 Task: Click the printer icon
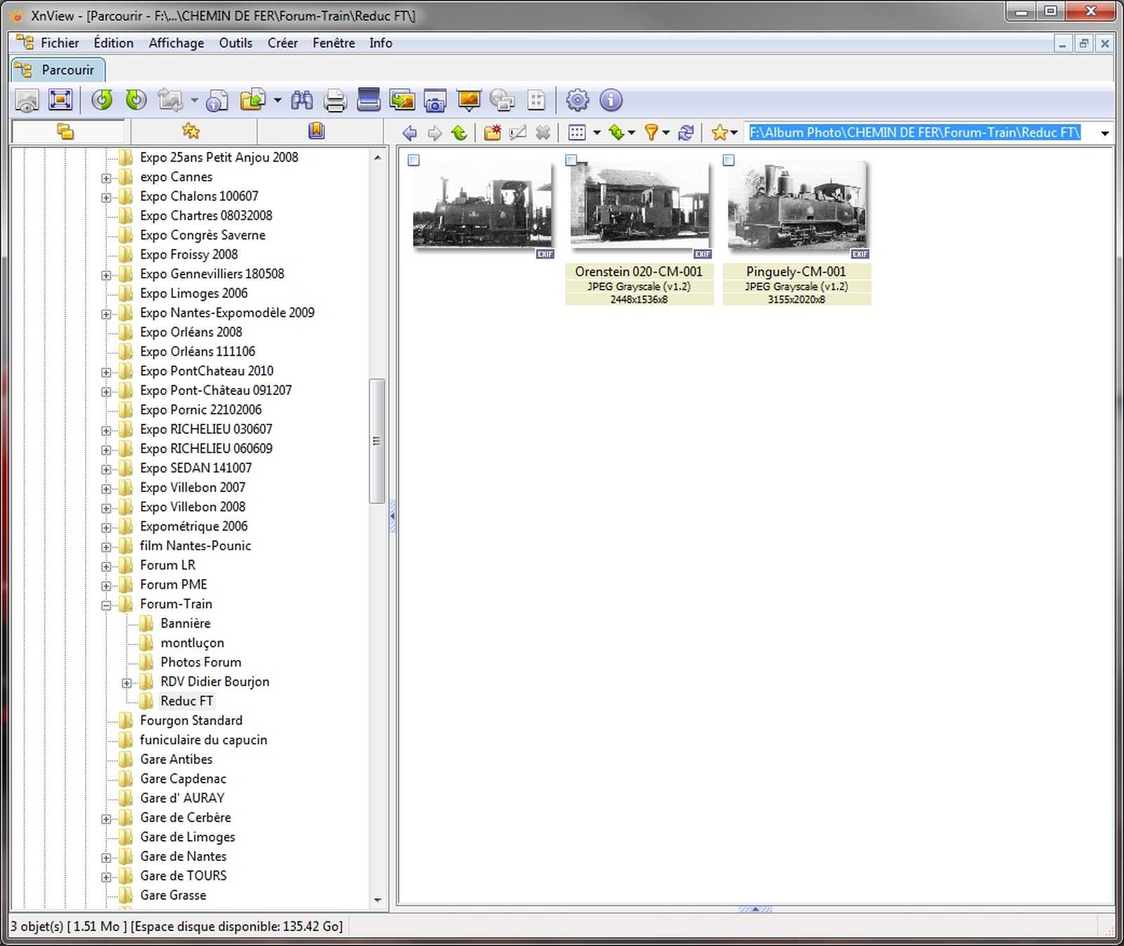tap(335, 101)
